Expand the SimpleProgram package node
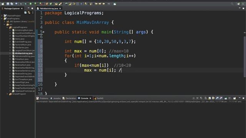 (x=7, y=94)
